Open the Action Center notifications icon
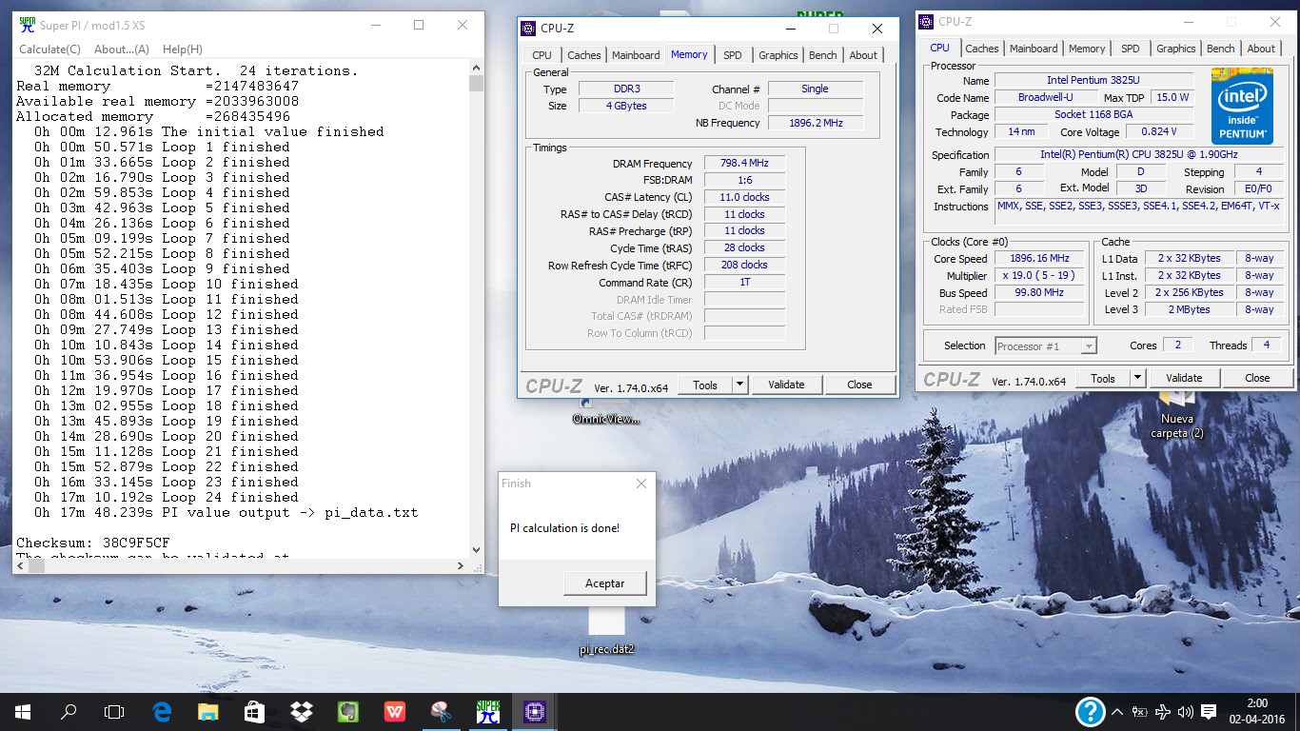This screenshot has width=1300, height=731. 1209,712
